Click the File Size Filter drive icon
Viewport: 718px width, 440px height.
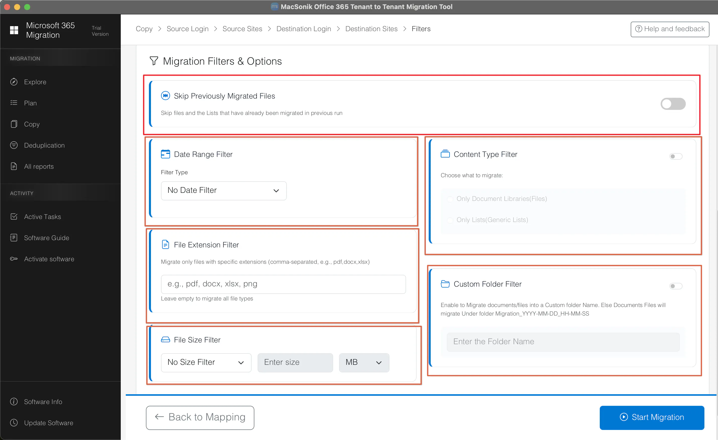click(166, 339)
